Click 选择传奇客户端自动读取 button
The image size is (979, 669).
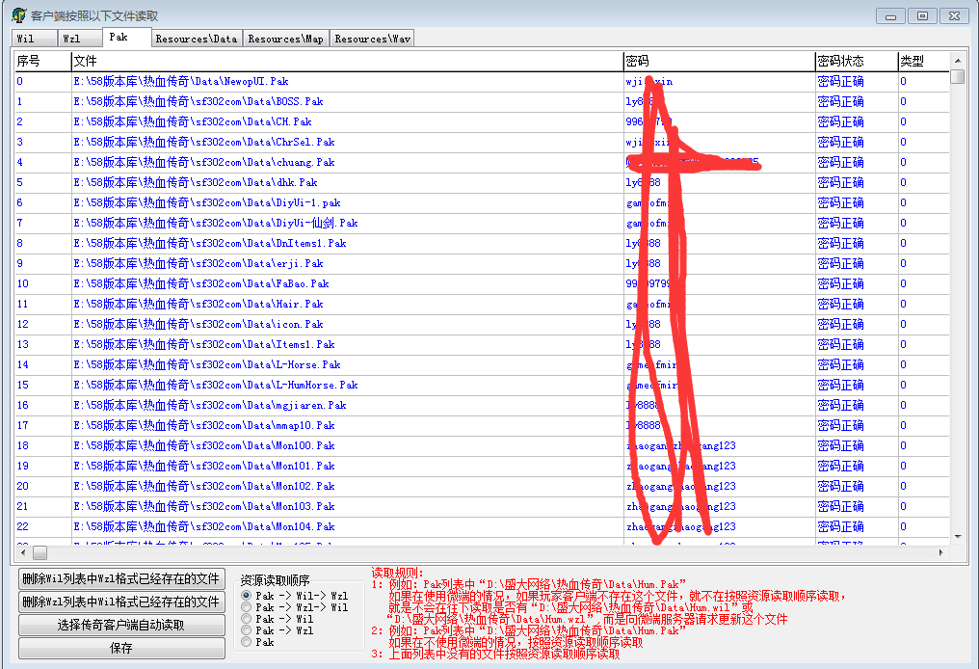(x=120, y=625)
